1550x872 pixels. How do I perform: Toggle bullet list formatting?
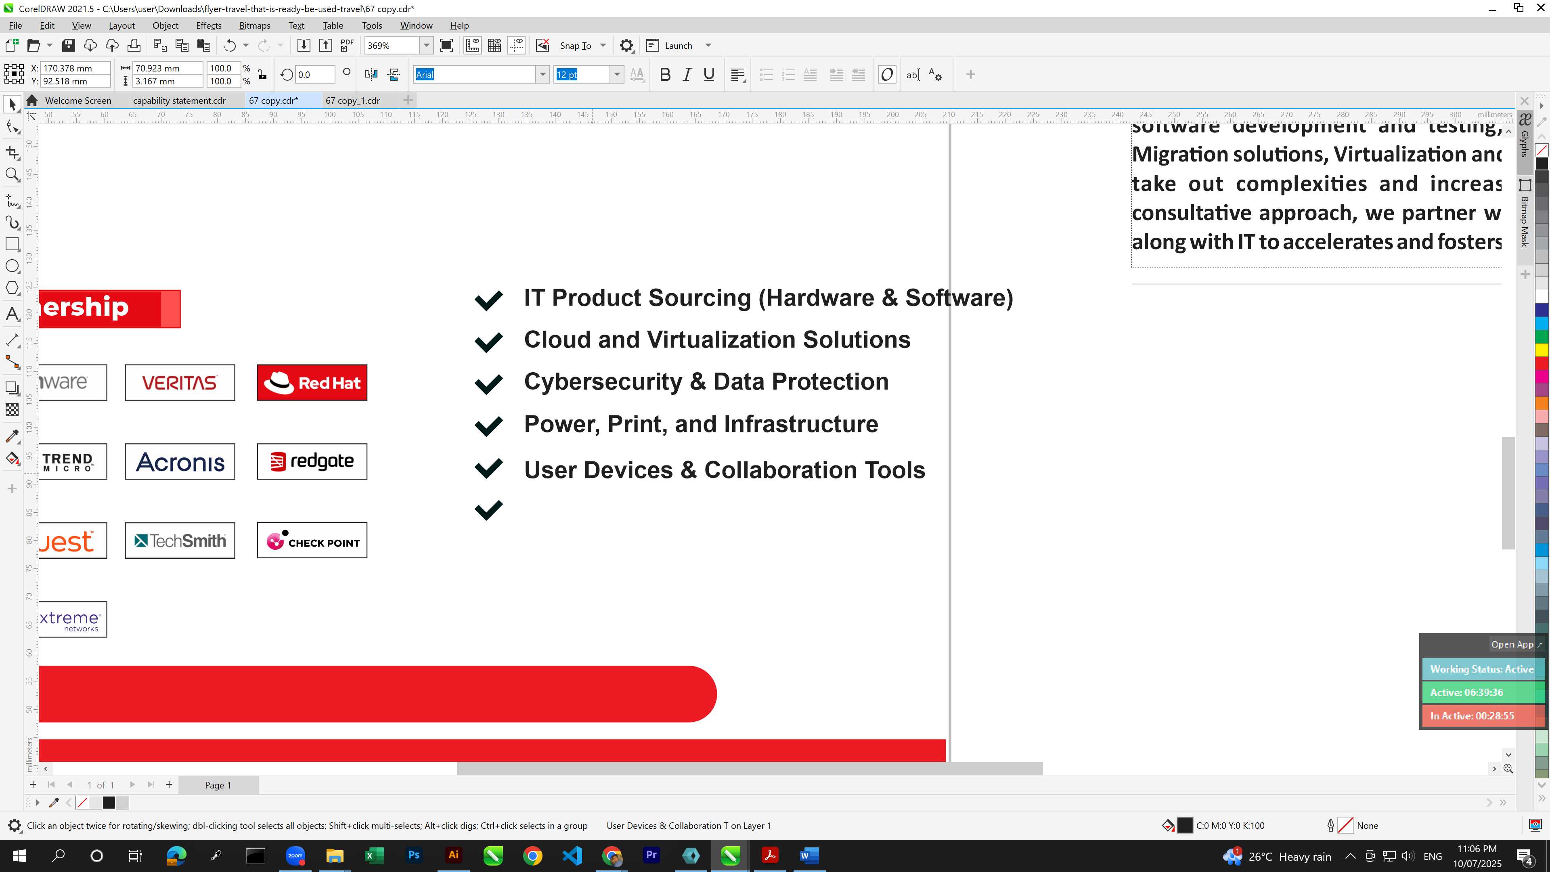pyautogui.click(x=766, y=75)
